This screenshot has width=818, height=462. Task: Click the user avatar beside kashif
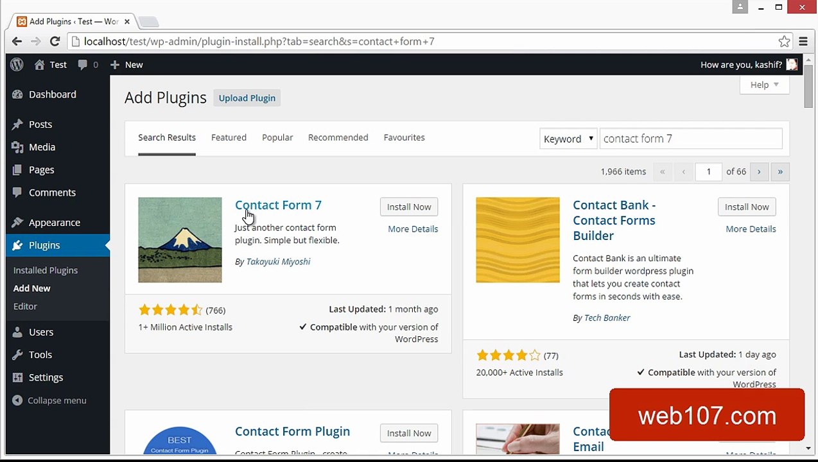pos(792,64)
